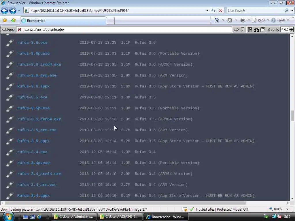Open the recent pages dropdown arrow
The image size is (295, 221).
(x=19, y=11)
